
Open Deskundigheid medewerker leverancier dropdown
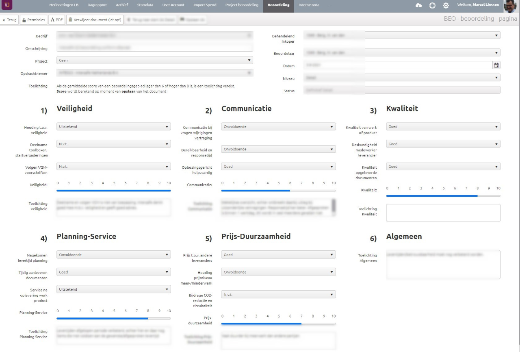point(443,143)
